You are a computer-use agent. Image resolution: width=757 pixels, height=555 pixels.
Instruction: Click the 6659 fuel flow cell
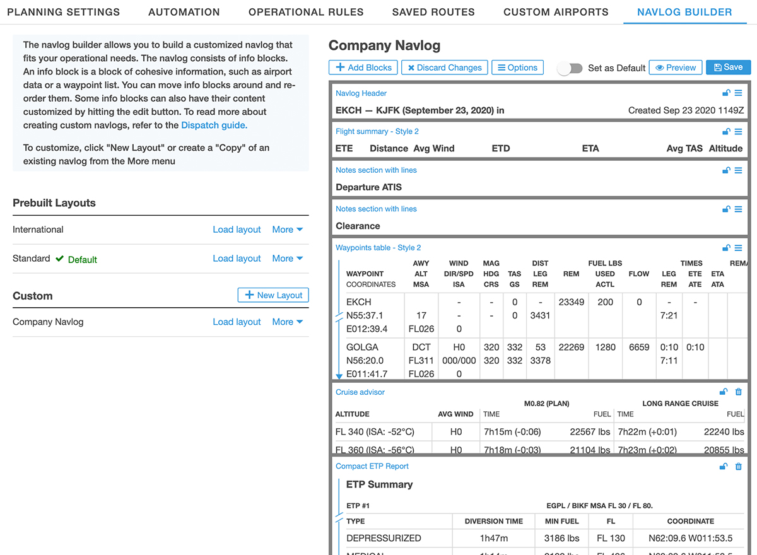coord(639,348)
